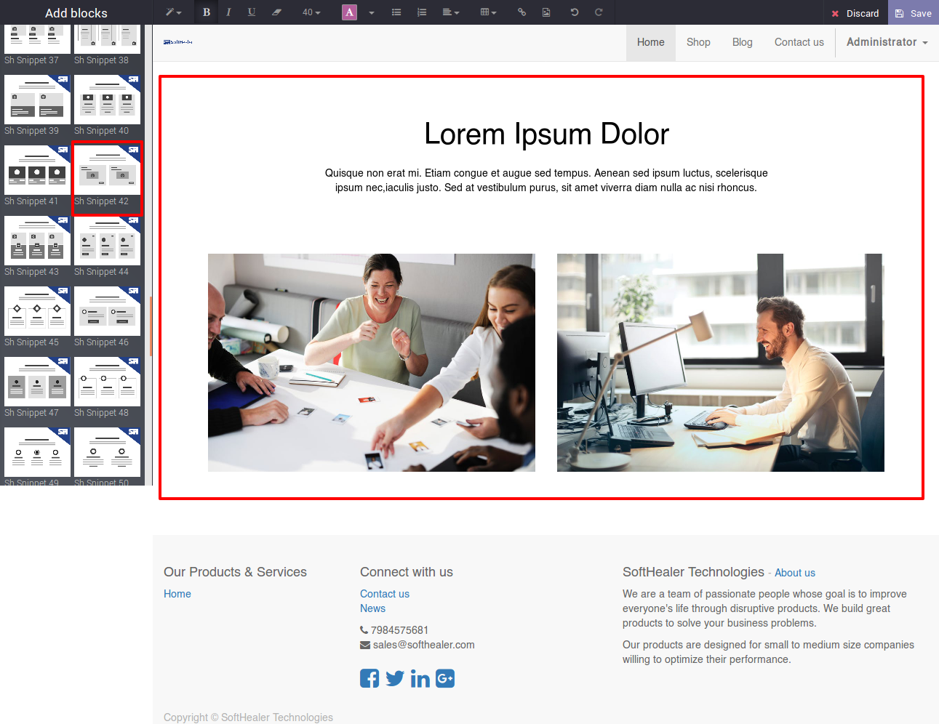
Task: Follow the About us link
Action: click(x=795, y=573)
